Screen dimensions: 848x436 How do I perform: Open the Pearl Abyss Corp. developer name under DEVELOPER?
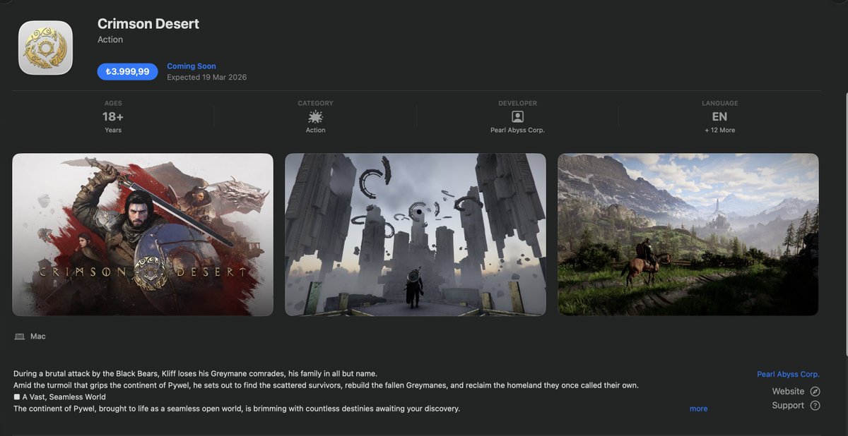coord(517,131)
